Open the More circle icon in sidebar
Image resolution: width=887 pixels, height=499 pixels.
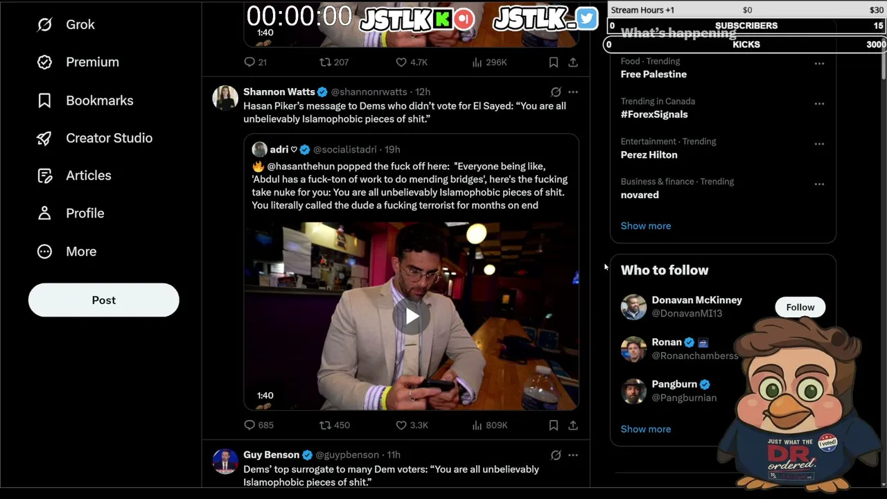coord(44,252)
